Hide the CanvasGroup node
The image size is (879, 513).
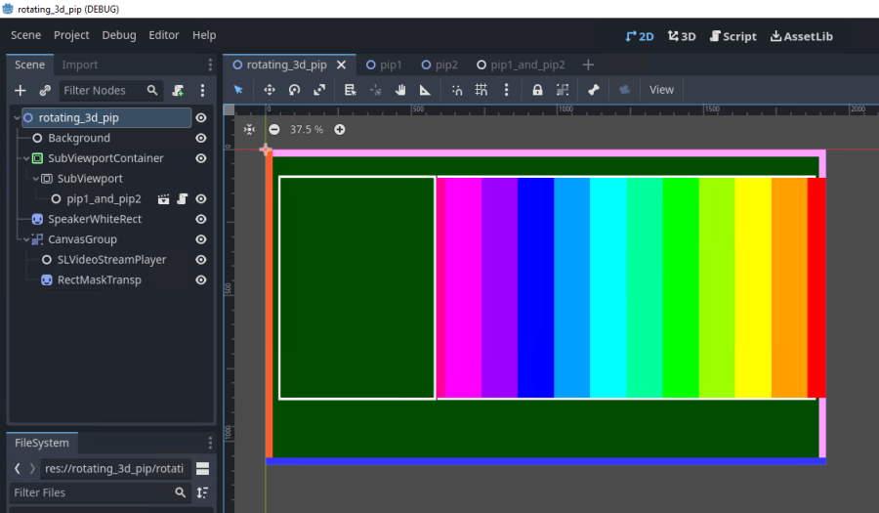[x=200, y=239]
